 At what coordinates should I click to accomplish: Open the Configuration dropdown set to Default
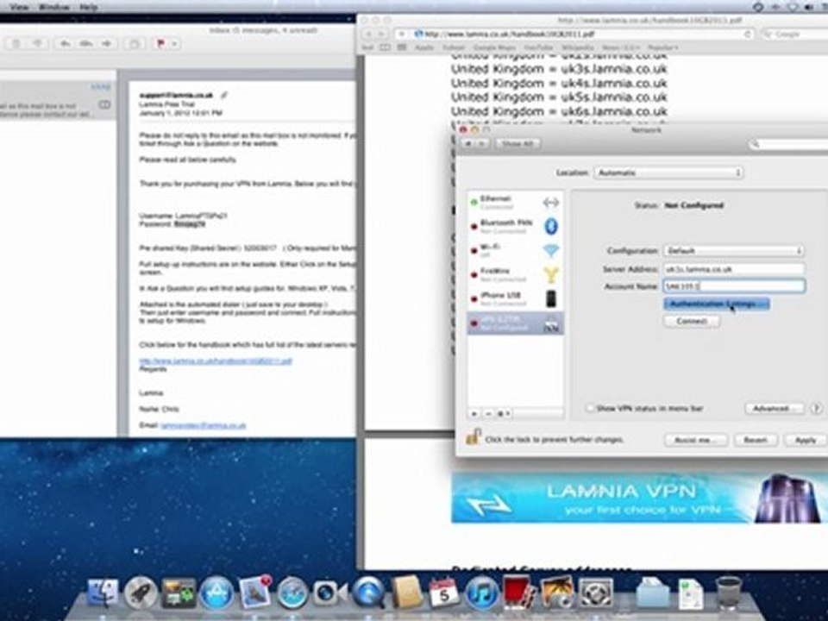point(734,250)
